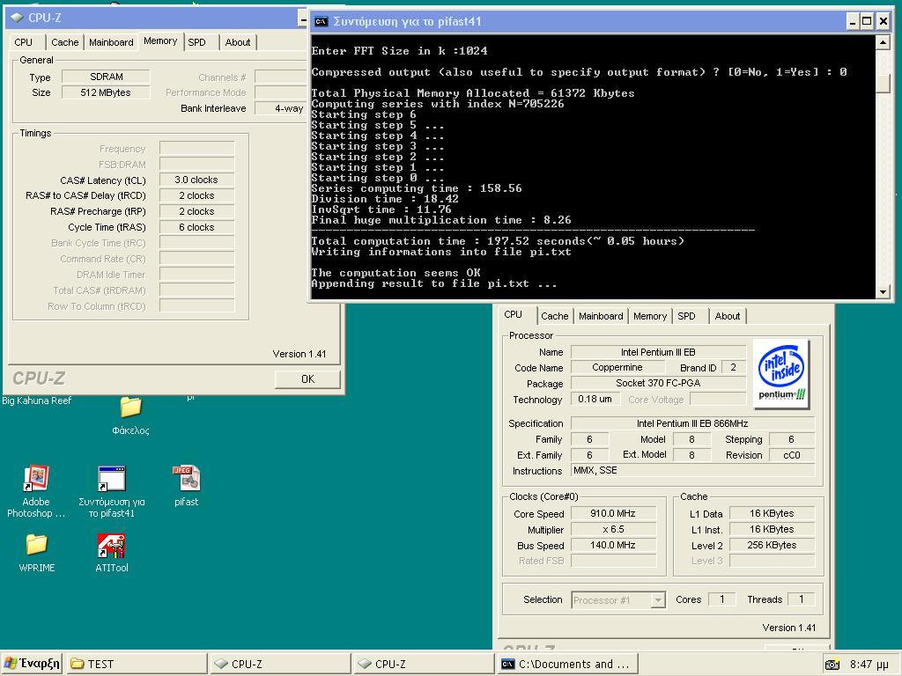Click the Total computation time line

[499, 241]
